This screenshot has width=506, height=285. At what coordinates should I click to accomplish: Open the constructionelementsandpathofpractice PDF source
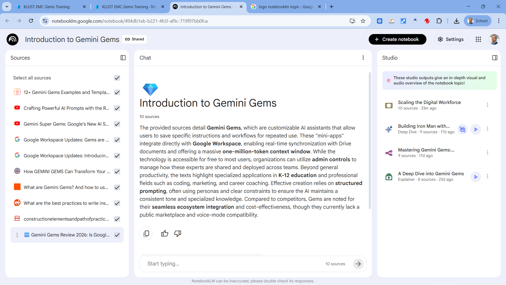pyautogui.click(x=66, y=219)
